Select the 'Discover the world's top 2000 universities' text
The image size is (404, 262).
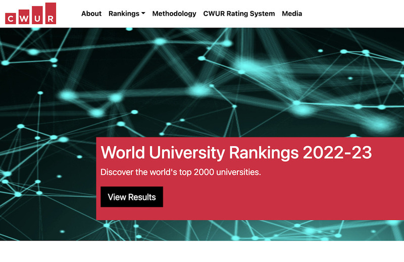click(181, 172)
